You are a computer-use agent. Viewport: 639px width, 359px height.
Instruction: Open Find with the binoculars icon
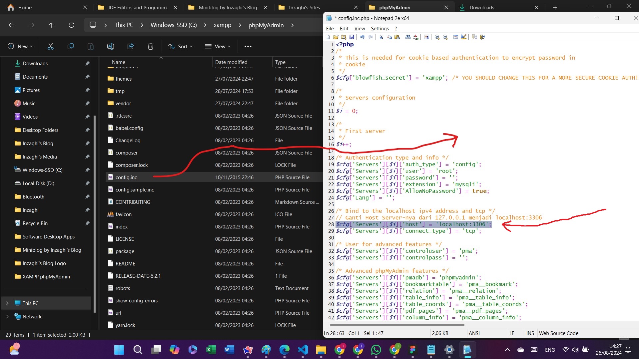[408, 37]
